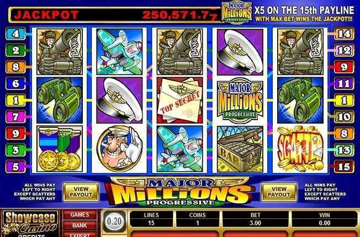
Task: Select payline 6 on the left side
Action: point(15,83)
